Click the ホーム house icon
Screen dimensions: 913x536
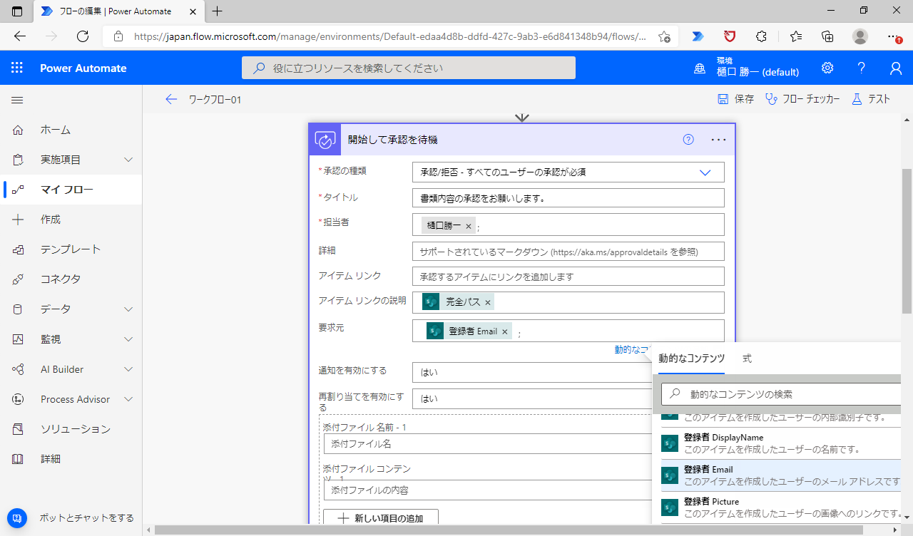click(18, 130)
